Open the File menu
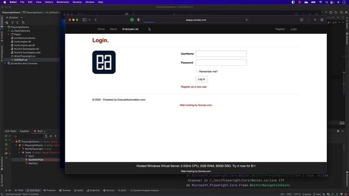349x196 pixels. point(22,2)
